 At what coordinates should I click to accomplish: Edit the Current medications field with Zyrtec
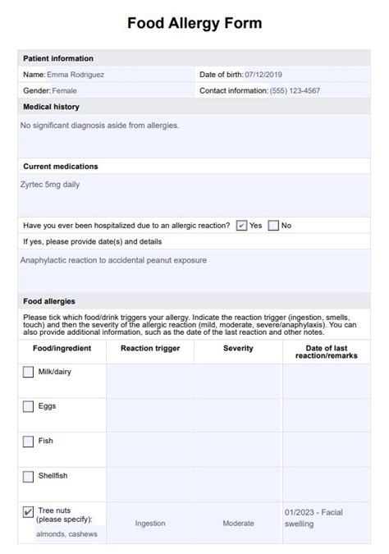point(194,195)
